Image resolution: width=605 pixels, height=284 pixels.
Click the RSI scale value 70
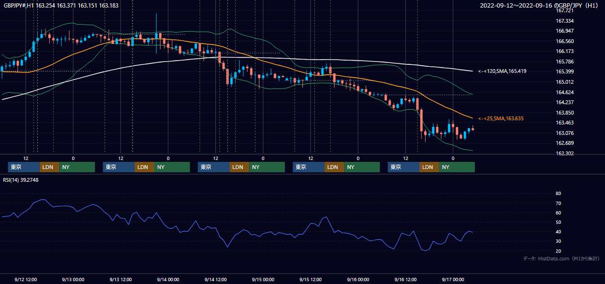click(558, 203)
